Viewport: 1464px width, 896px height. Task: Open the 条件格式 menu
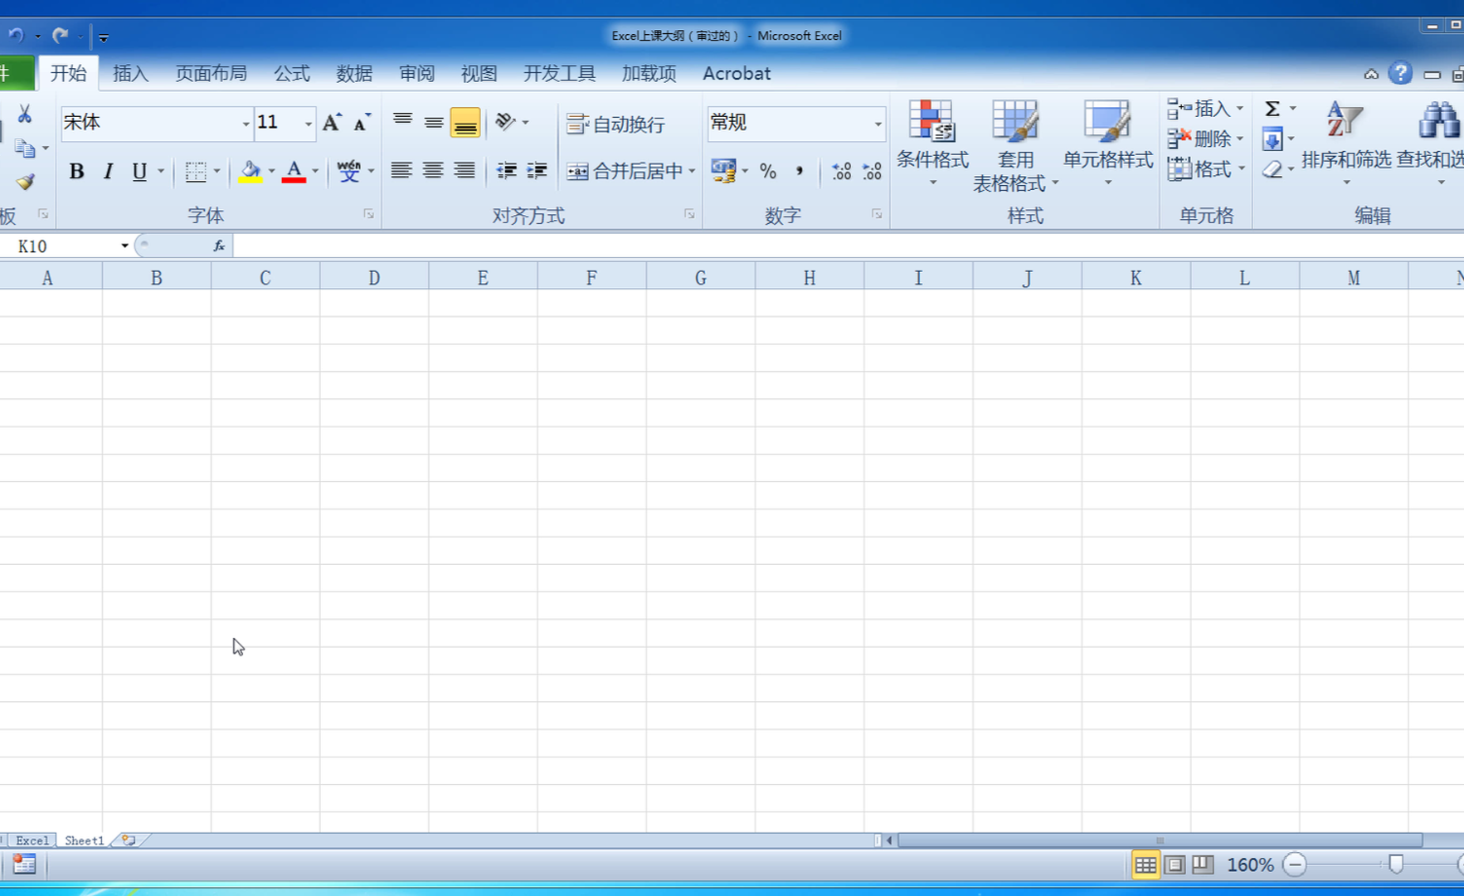(x=932, y=144)
